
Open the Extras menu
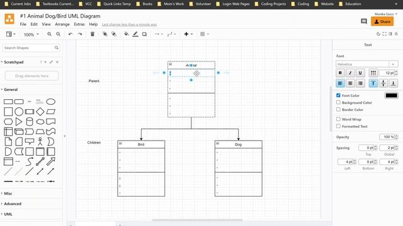(79, 24)
